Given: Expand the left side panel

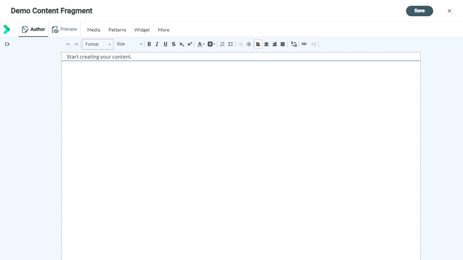Looking at the screenshot, I should 7,44.
